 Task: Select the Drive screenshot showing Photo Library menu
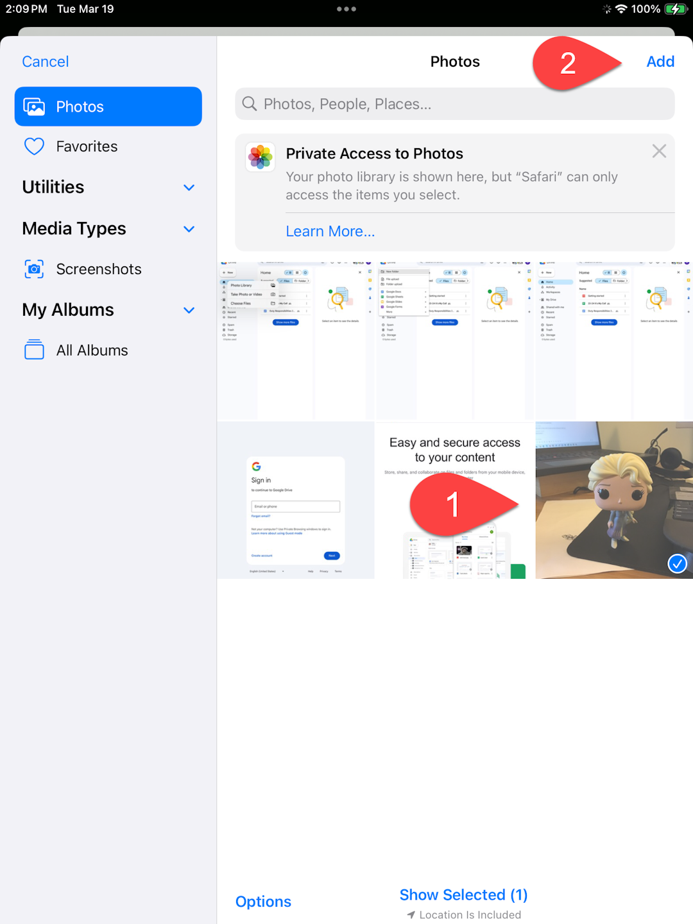point(295,341)
